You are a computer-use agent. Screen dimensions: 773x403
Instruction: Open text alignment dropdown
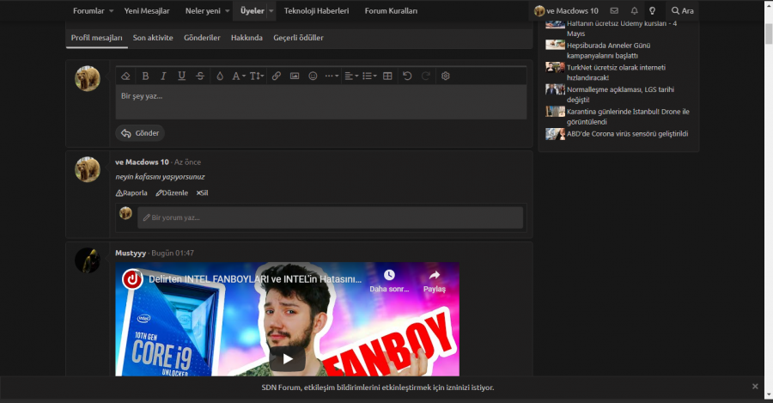click(351, 76)
